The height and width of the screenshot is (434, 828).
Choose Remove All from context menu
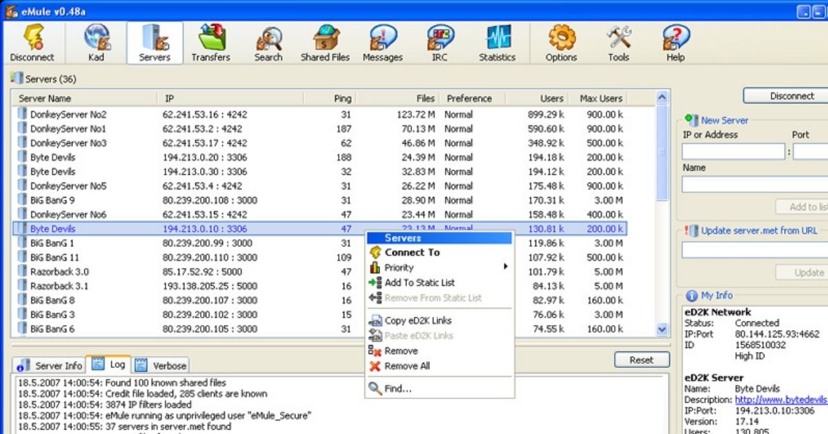tap(408, 366)
